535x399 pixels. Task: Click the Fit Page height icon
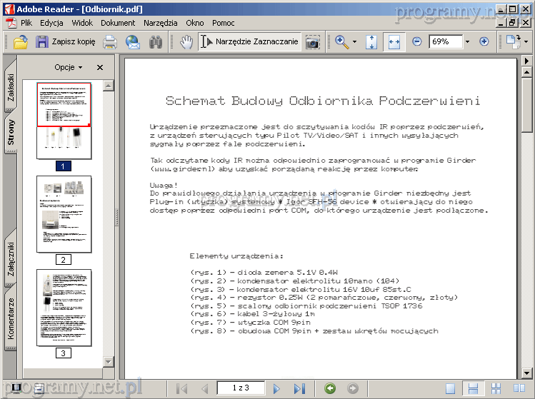pyautogui.click(x=371, y=42)
